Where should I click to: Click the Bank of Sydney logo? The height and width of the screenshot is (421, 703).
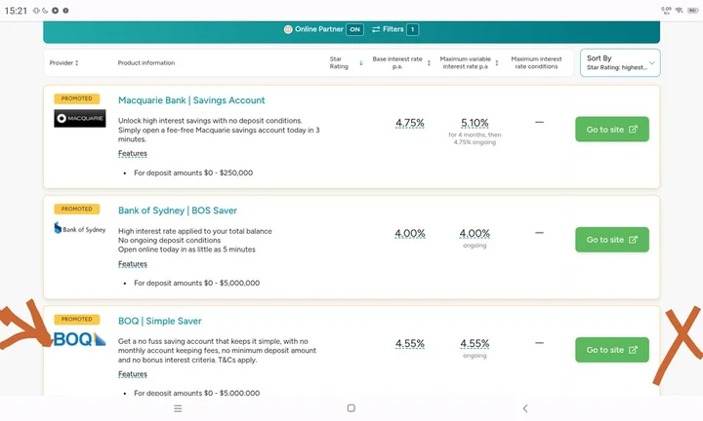tap(80, 228)
